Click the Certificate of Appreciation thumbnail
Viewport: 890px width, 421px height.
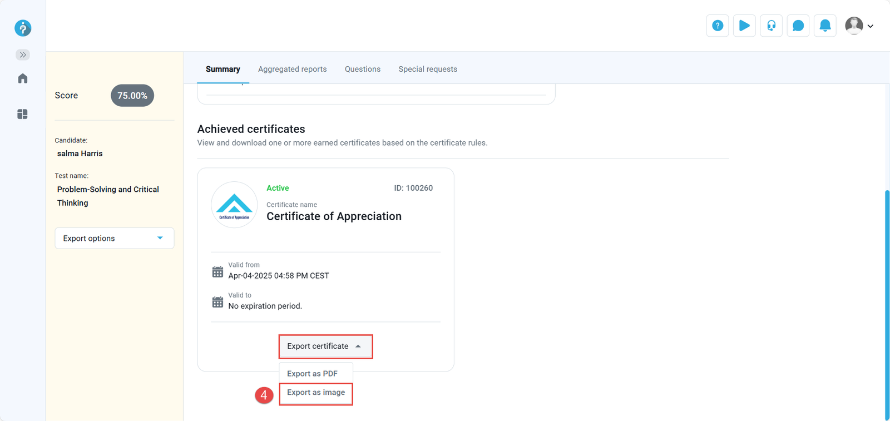click(x=234, y=205)
